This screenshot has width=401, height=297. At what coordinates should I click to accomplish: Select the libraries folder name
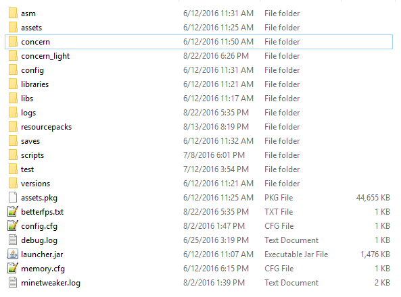34,84
